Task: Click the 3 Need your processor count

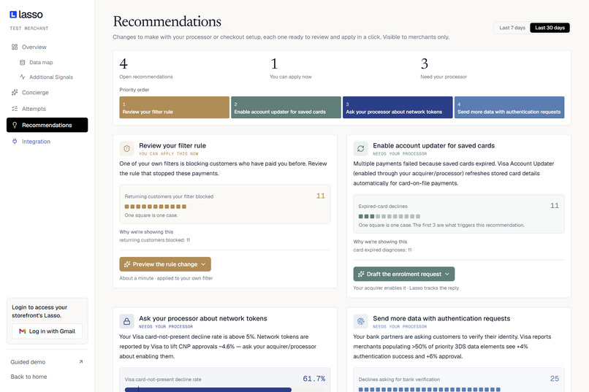Action: (425, 64)
